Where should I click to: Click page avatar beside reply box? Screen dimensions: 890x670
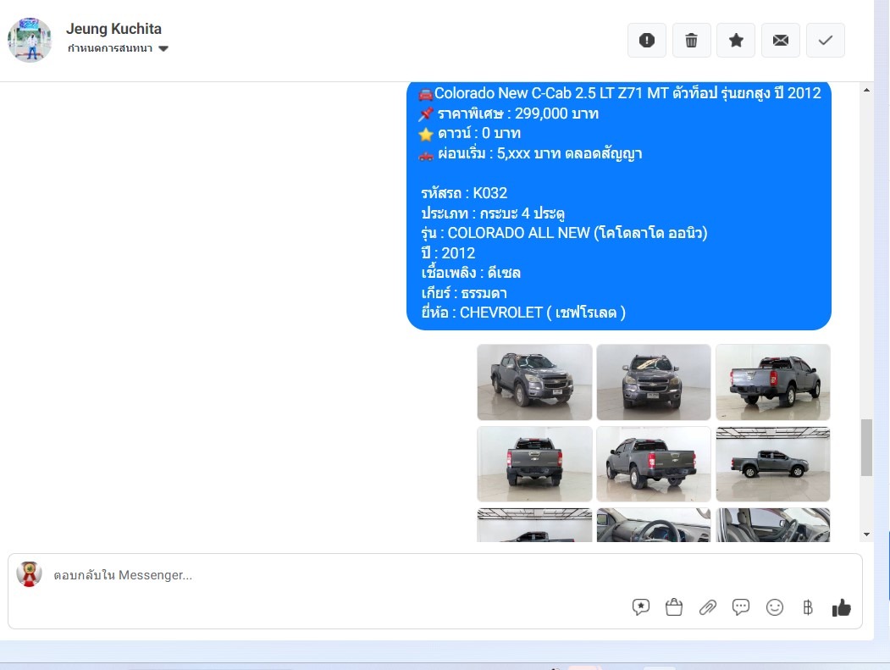coord(29,574)
